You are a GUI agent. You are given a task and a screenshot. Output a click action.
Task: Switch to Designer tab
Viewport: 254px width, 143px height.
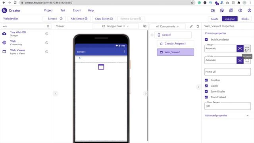coord(229,19)
